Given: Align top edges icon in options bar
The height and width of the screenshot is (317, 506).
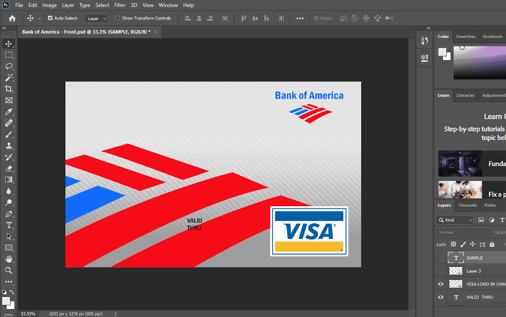Looking at the screenshot, I should coord(244,18).
